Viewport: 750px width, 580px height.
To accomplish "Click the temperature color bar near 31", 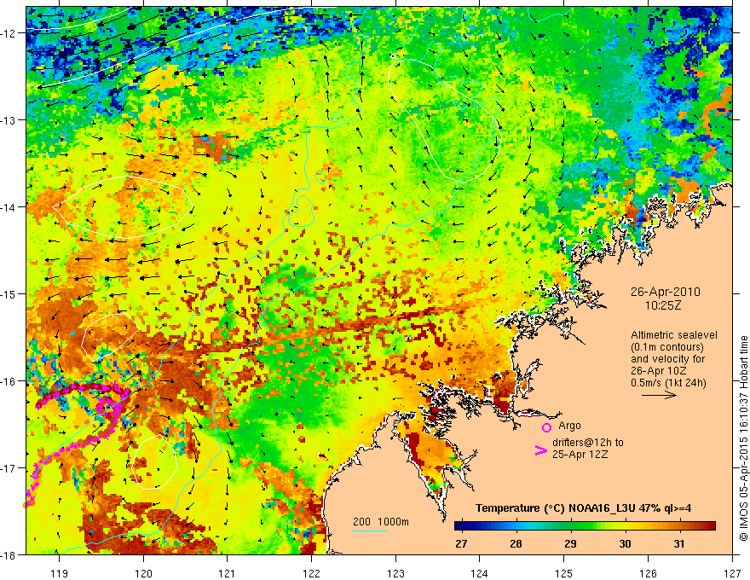I will [678, 526].
